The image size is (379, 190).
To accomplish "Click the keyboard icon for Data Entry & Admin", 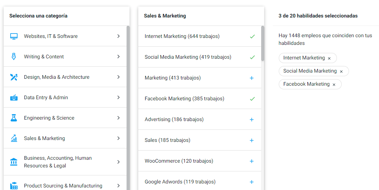I will tap(14, 97).
